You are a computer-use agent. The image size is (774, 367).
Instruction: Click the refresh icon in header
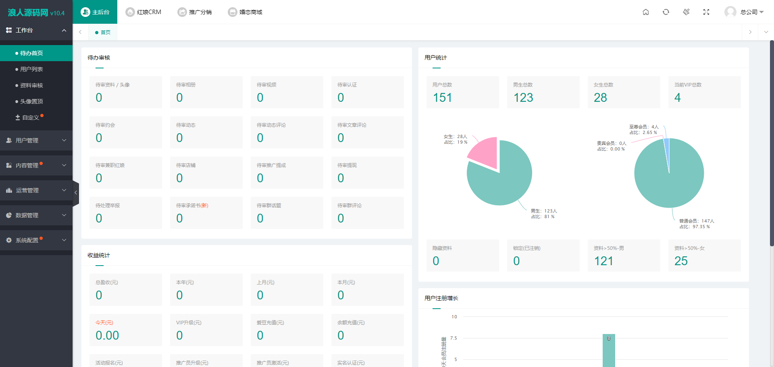666,12
